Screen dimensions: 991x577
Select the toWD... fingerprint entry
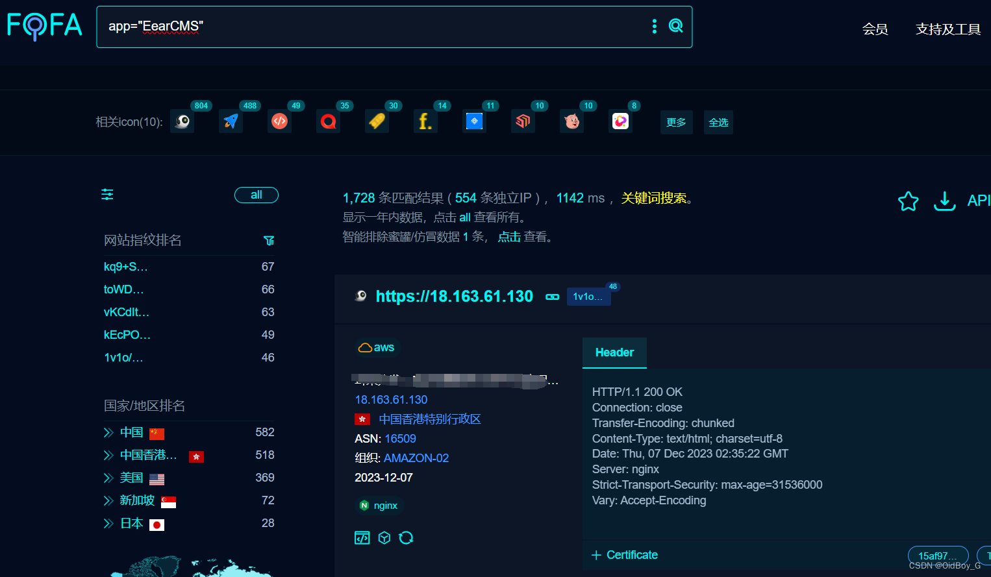pos(124,289)
